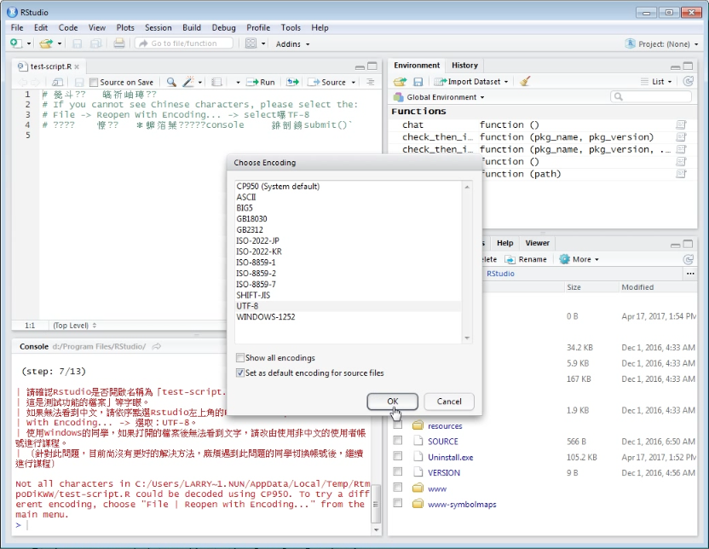Click the Go to file/function field
This screenshot has width=709, height=549.
click(x=184, y=43)
